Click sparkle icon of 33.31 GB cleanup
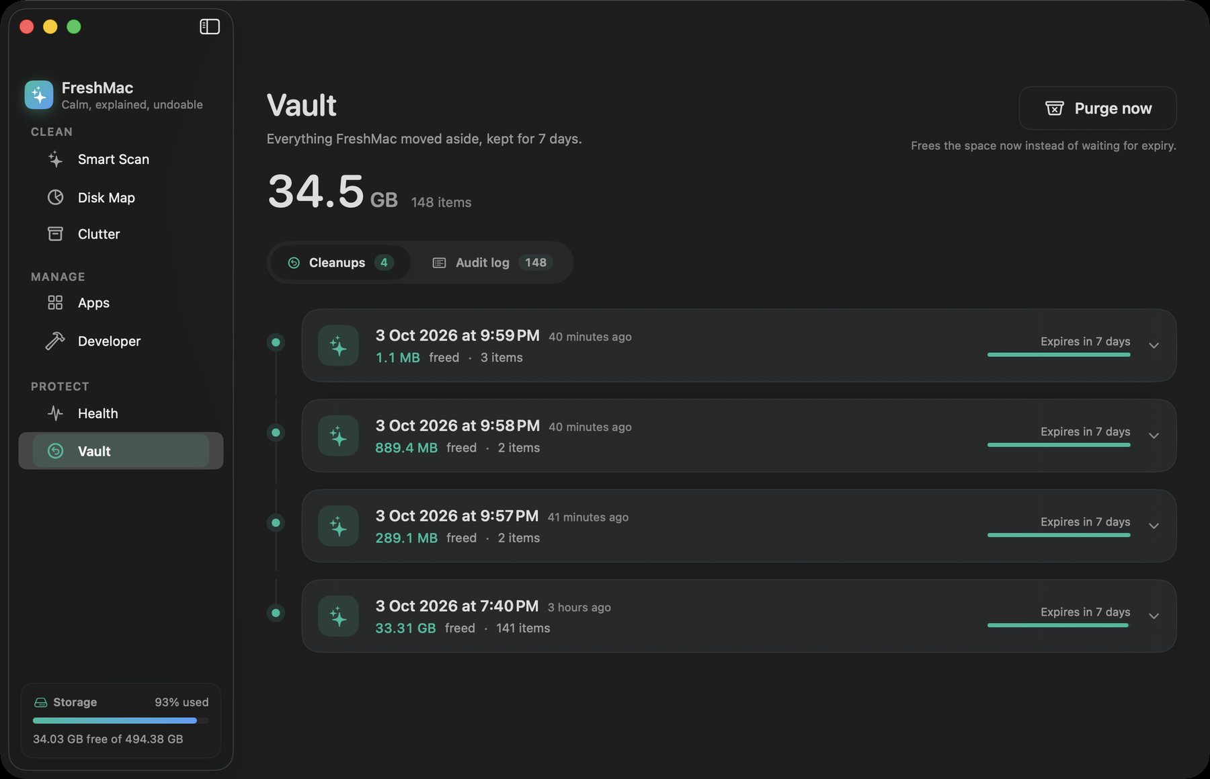The image size is (1210, 779). pyautogui.click(x=338, y=616)
